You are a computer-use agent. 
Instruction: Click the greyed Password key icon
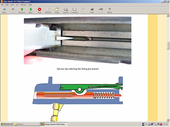[x=101, y=11]
